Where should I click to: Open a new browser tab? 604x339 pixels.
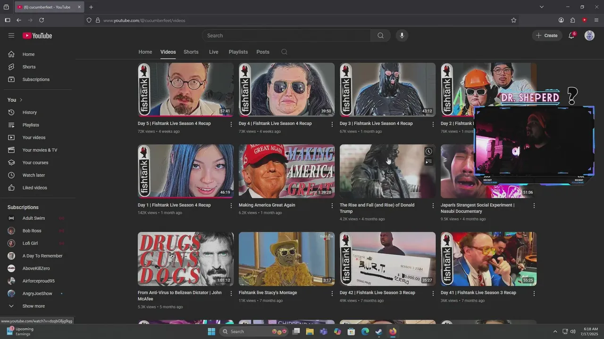pos(91,7)
